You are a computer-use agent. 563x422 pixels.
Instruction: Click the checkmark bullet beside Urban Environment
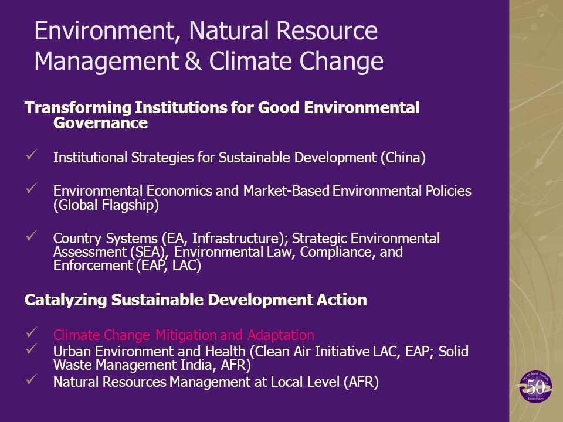(x=32, y=348)
